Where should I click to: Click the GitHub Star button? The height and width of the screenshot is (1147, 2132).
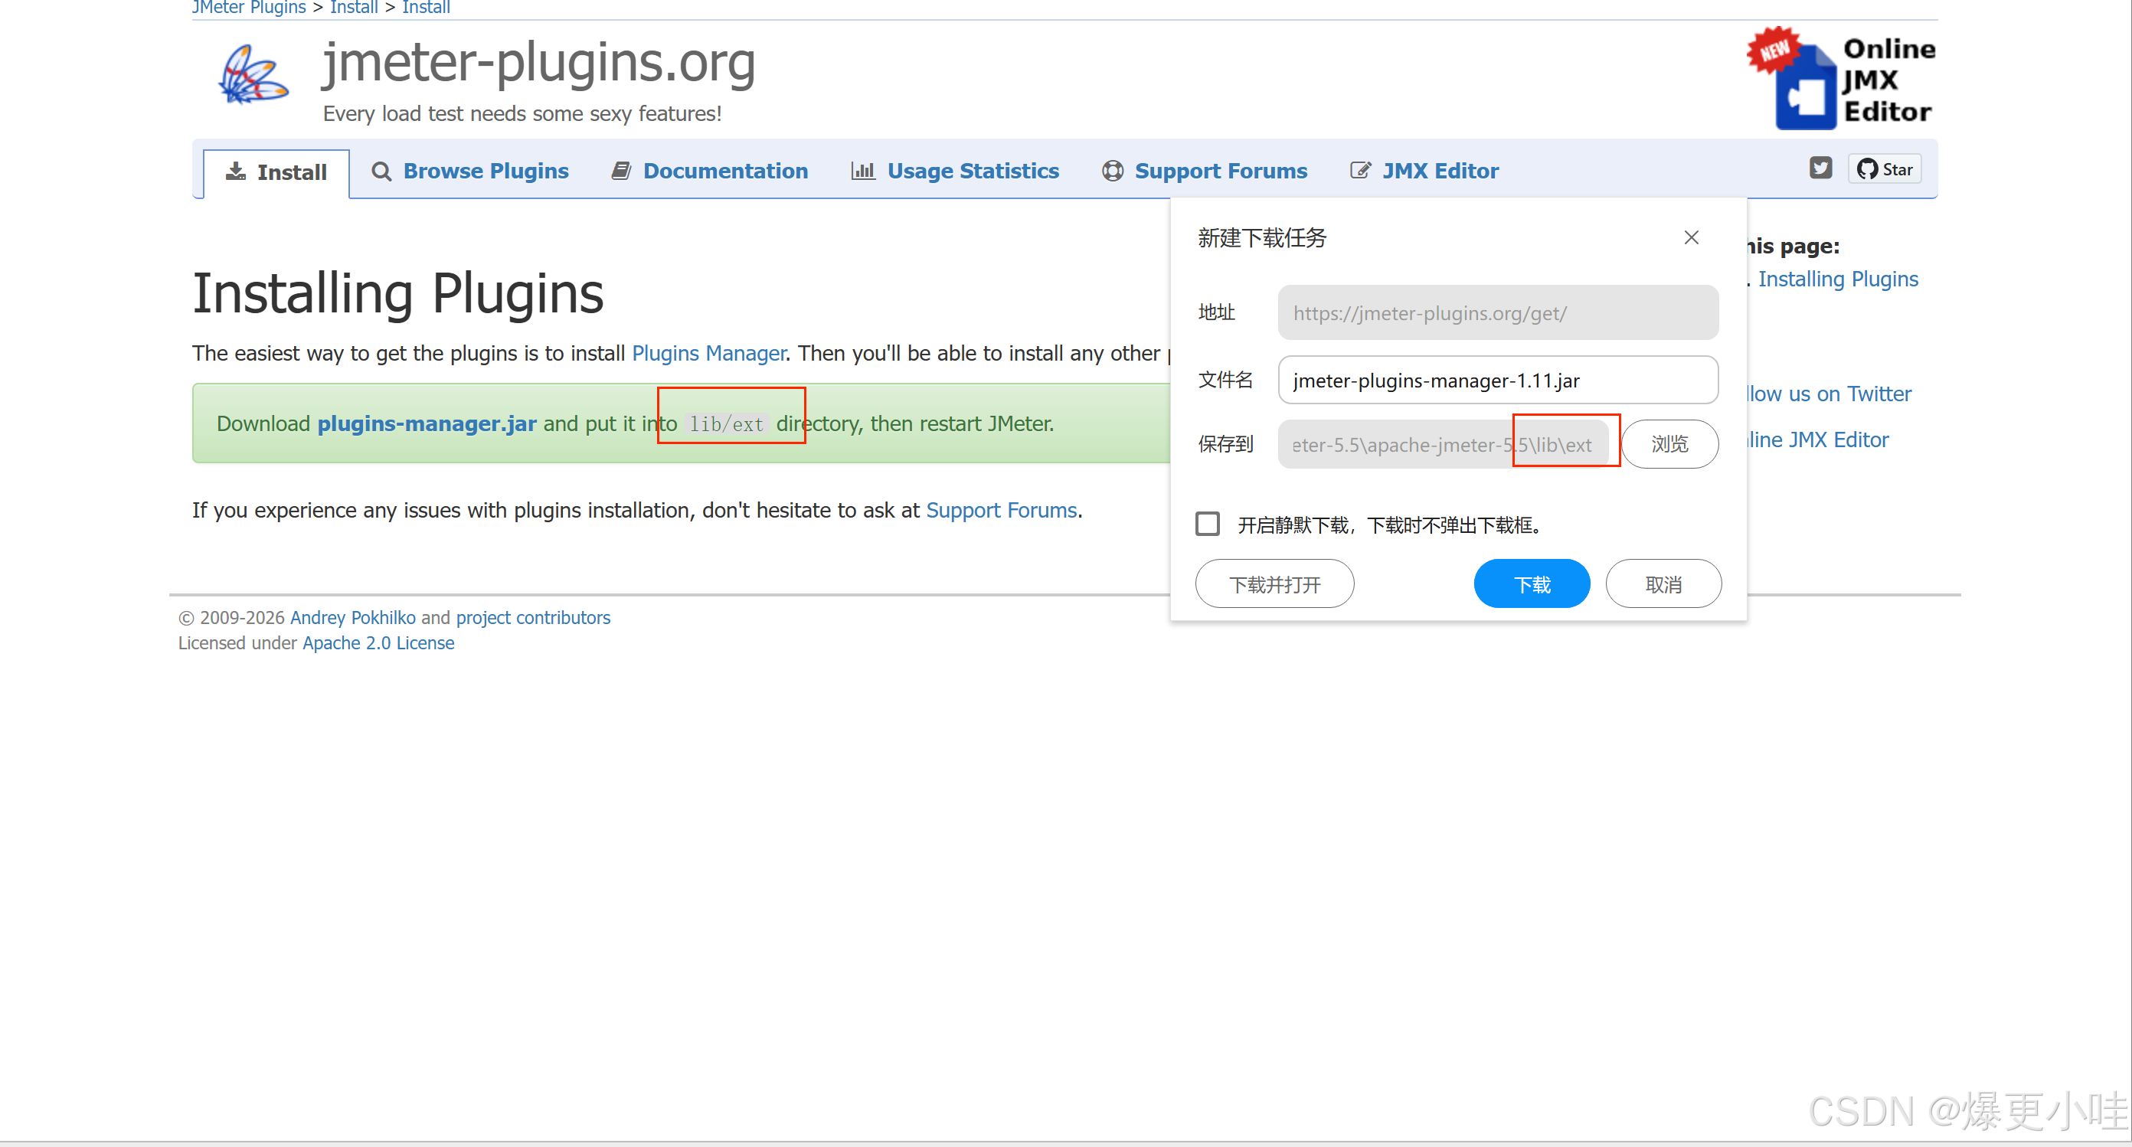(x=1885, y=170)
